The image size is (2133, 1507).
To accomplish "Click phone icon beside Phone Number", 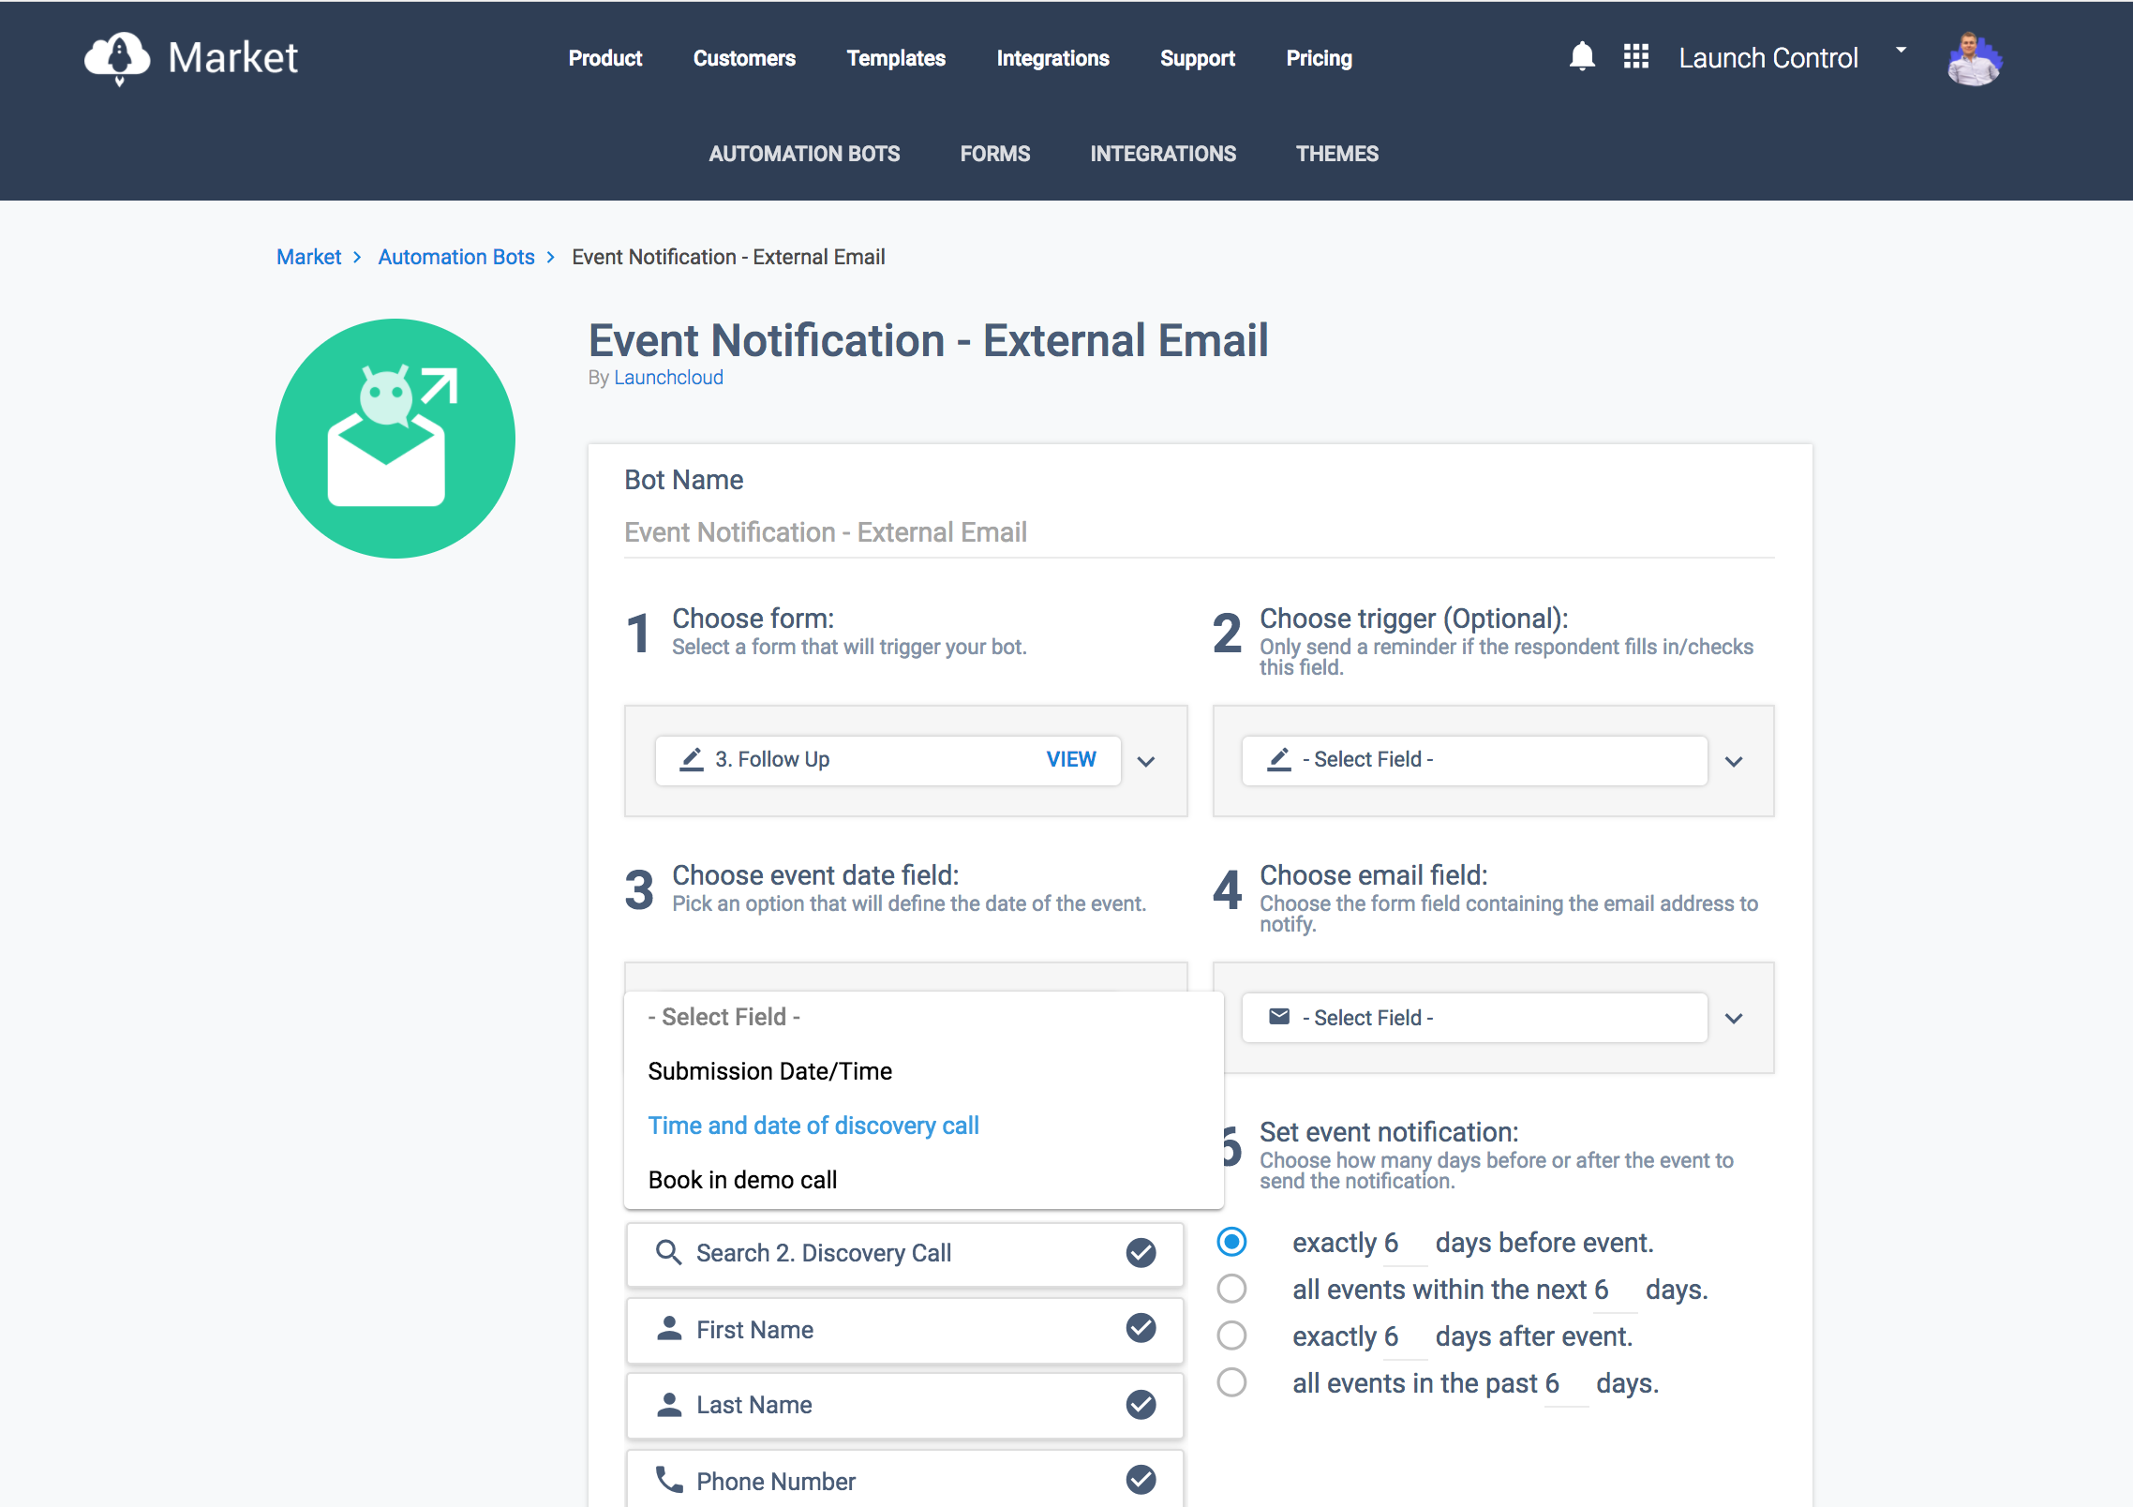I will pos(669,1480).
